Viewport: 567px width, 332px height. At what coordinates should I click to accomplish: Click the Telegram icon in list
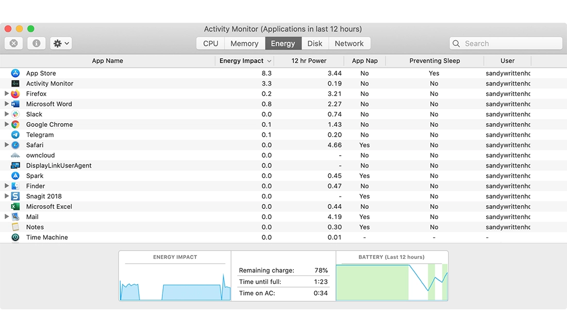pyautogui.click(x=15, y=135)
